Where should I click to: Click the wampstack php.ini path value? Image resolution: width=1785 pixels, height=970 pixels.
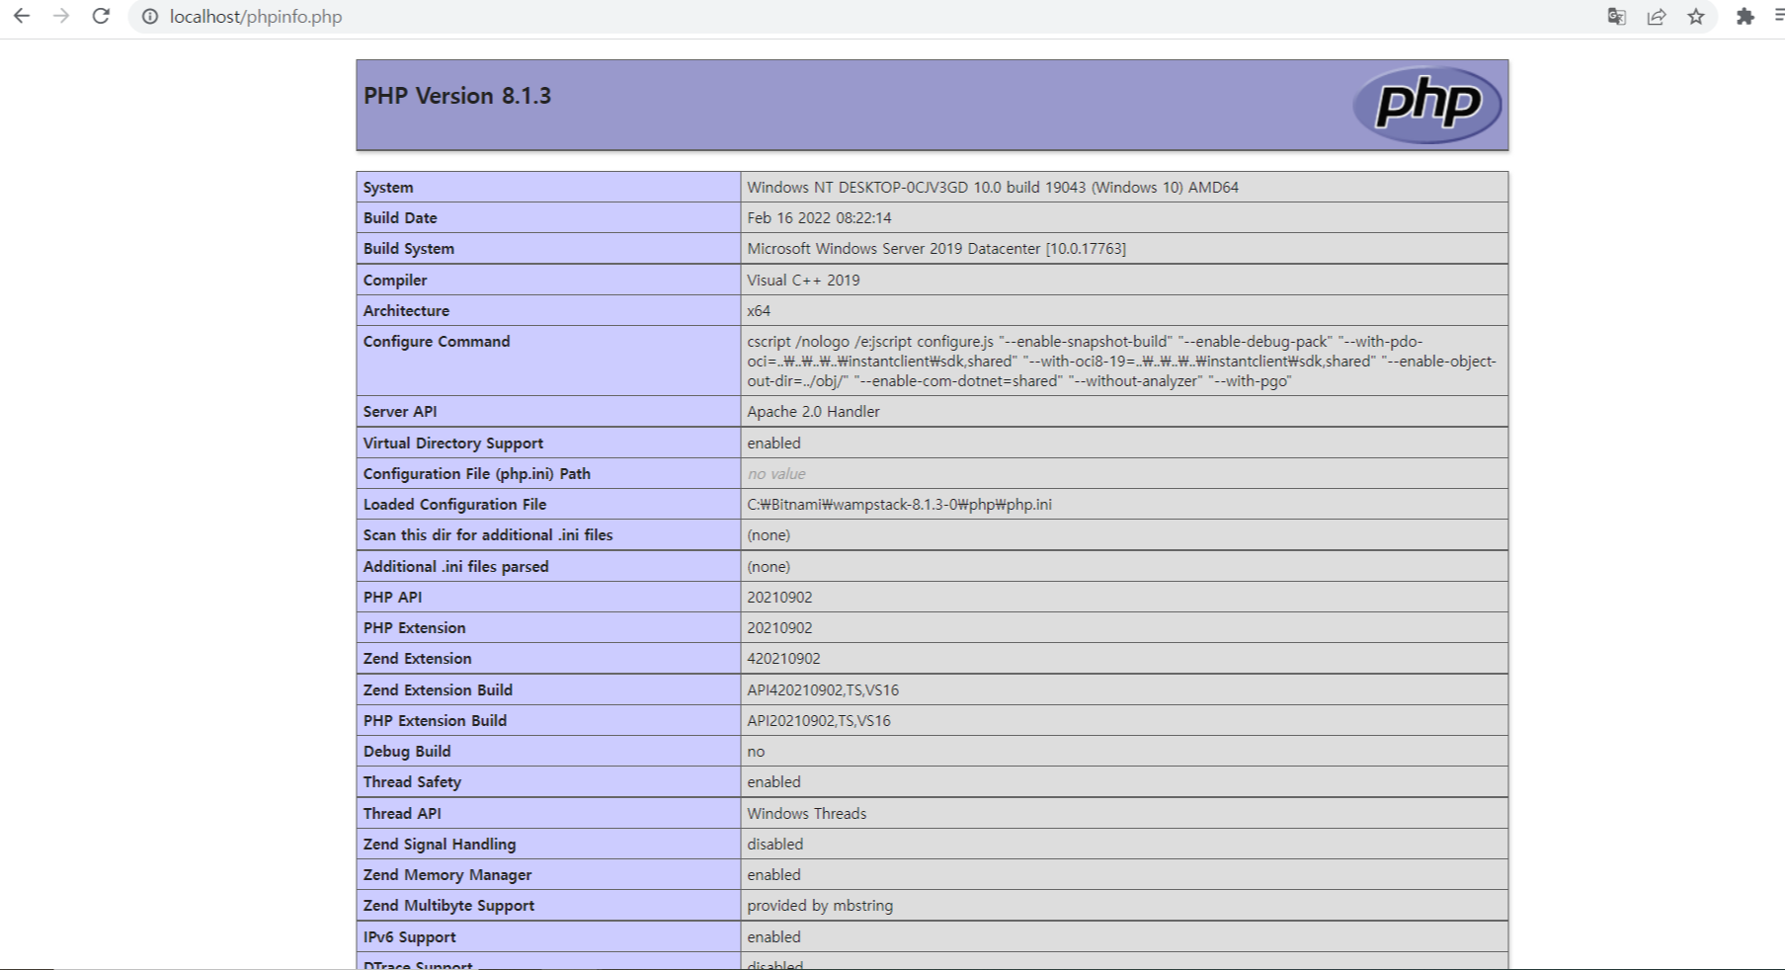click(x=899, y=505)
